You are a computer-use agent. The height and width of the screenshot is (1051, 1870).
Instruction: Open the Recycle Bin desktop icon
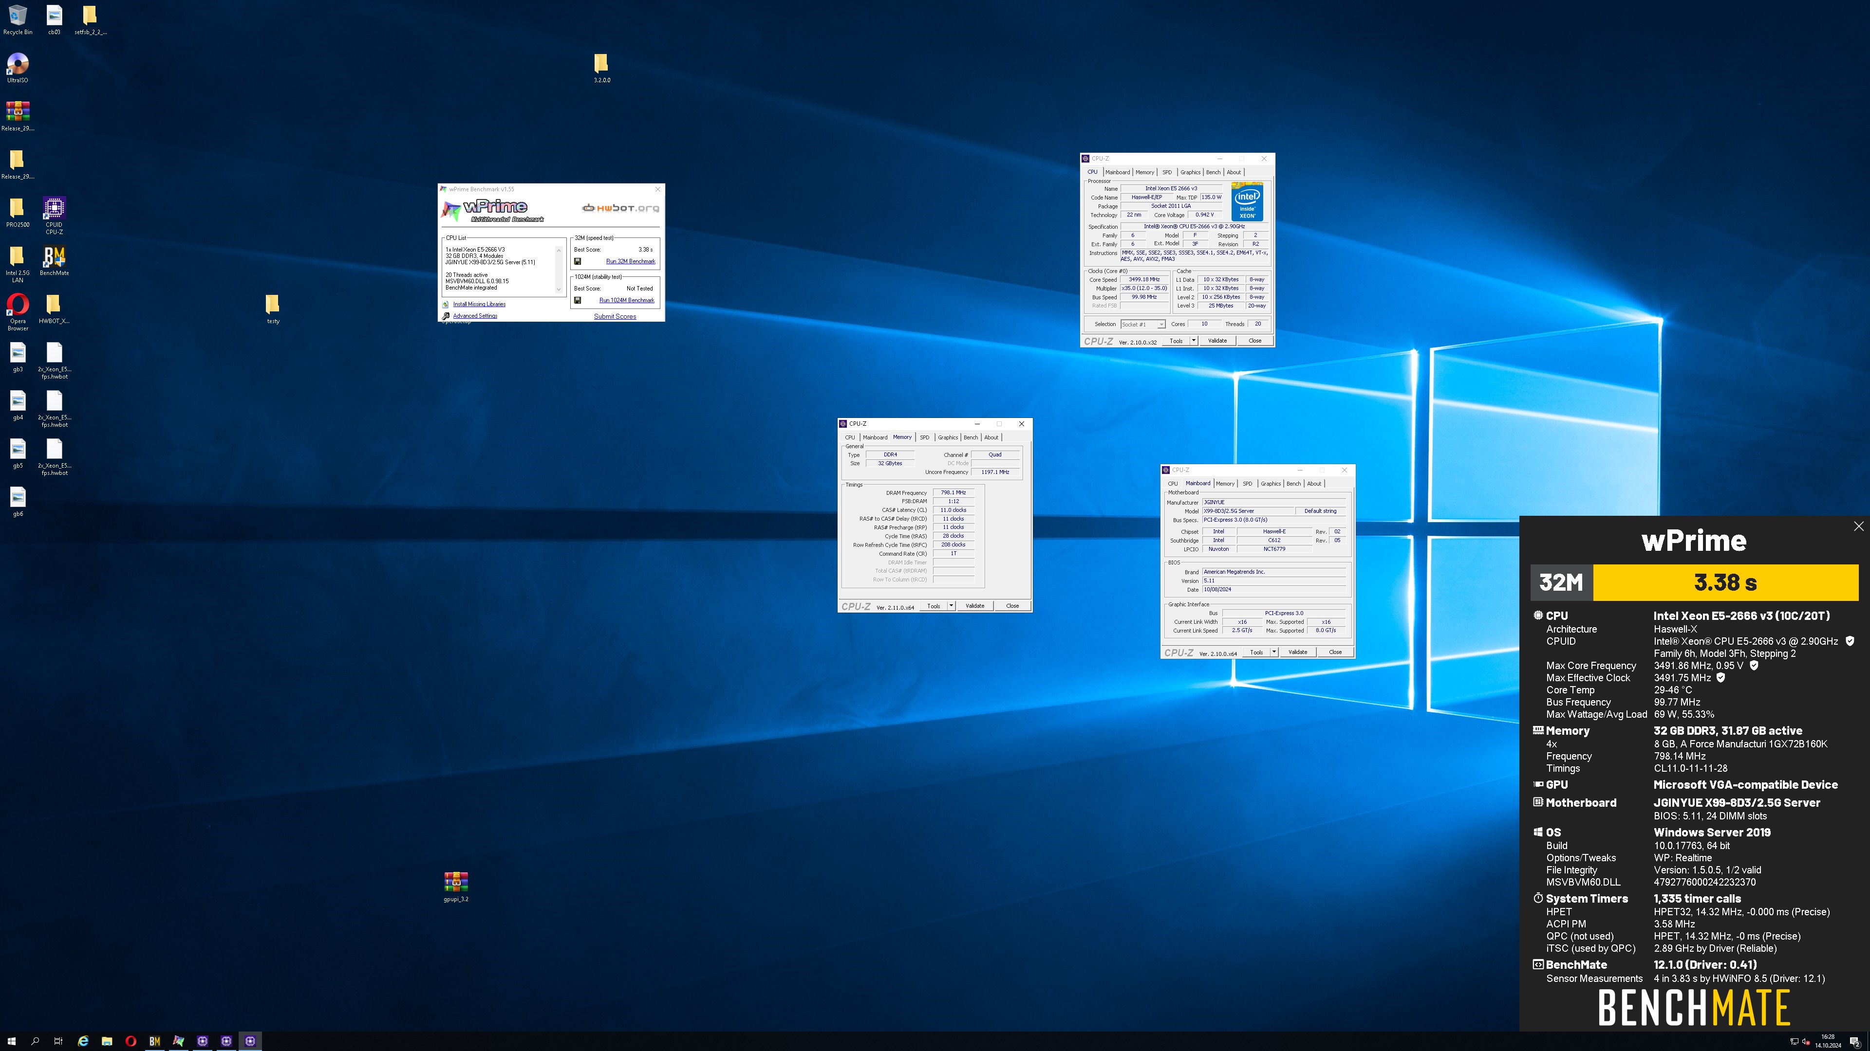pyautogui.click(x=18, y=19)
